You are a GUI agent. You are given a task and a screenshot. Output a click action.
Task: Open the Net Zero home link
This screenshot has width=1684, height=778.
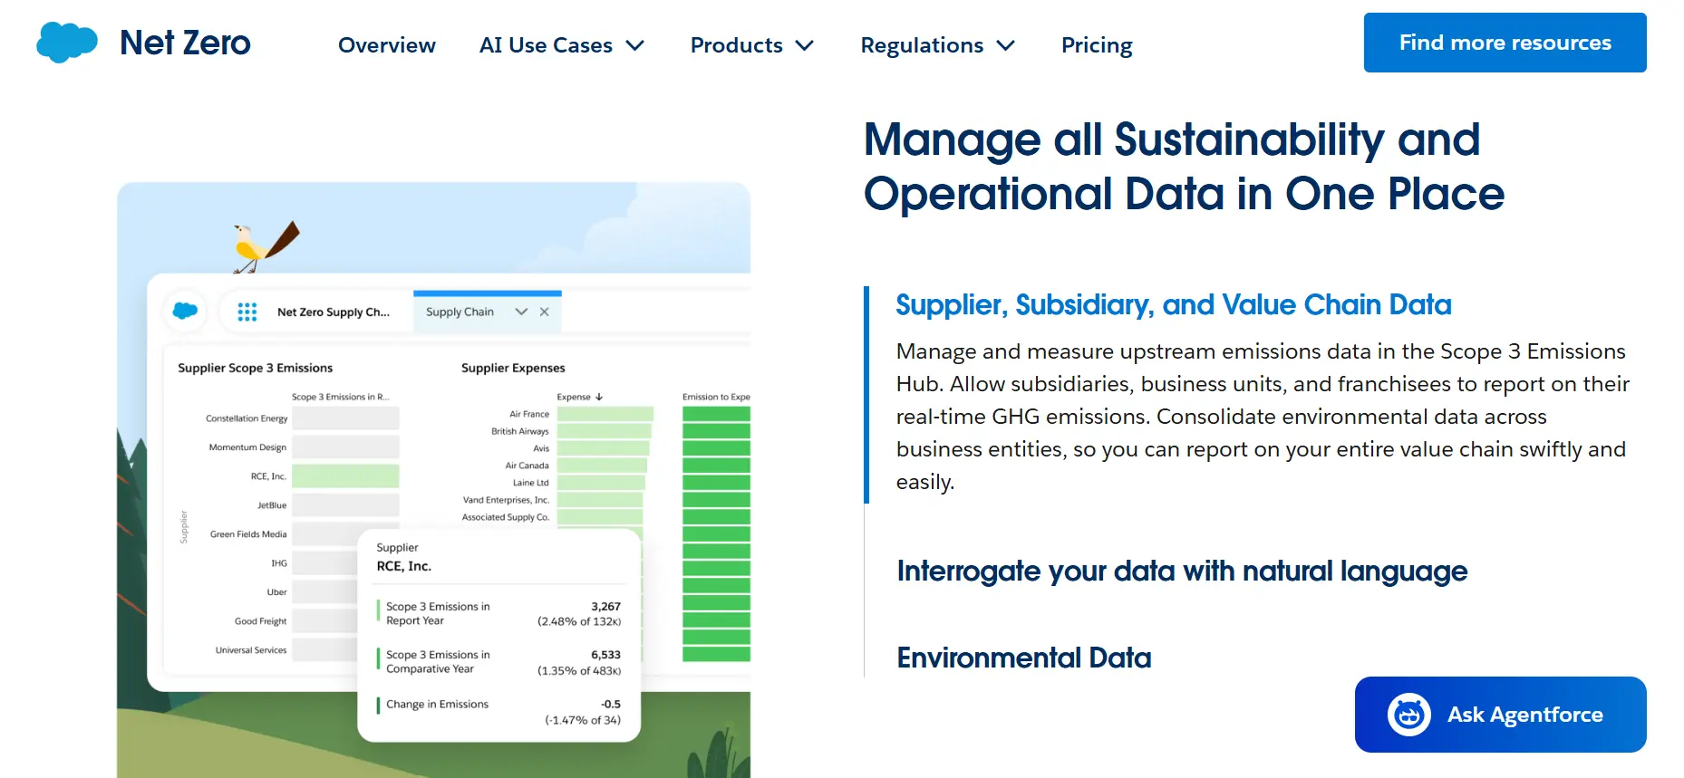pyautogui.click(x=185, y=43)
